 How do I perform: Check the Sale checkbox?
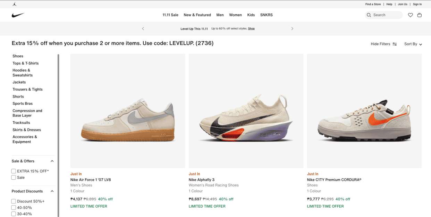pos(13,177)
